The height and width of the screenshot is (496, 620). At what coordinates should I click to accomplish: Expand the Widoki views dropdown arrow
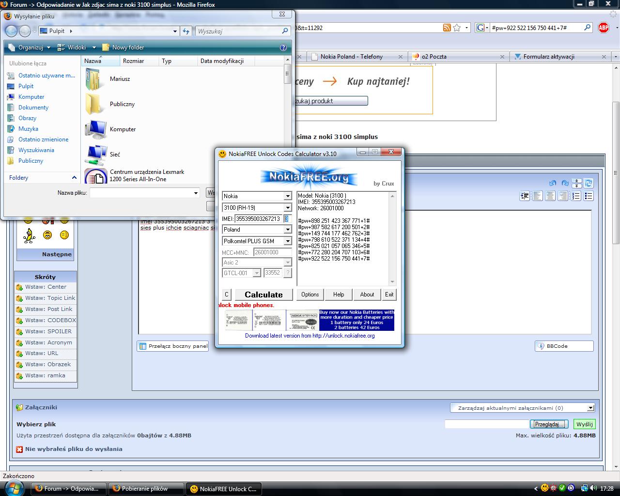pyautogui.click(x=94, y=47)
